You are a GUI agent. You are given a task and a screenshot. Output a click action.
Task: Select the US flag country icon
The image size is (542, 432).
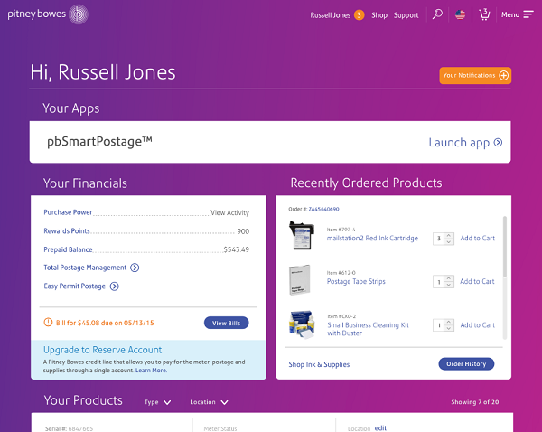pyautogui.click(x=460, y=14)
